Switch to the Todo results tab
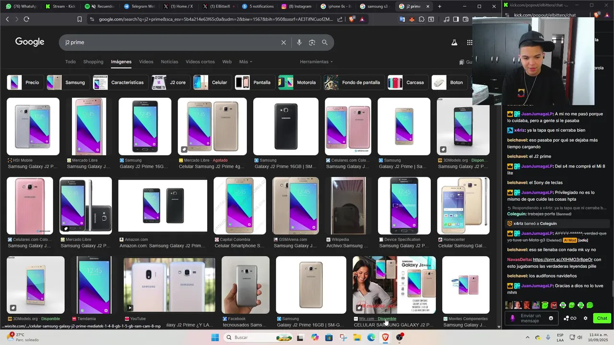614x345 pixels. click(x=71, y=62)
